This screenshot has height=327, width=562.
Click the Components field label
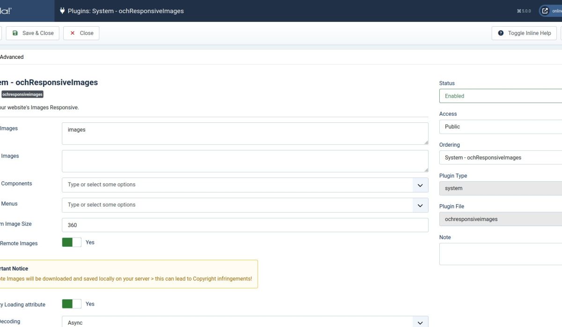pyautogui.click(x=16, y=184)
